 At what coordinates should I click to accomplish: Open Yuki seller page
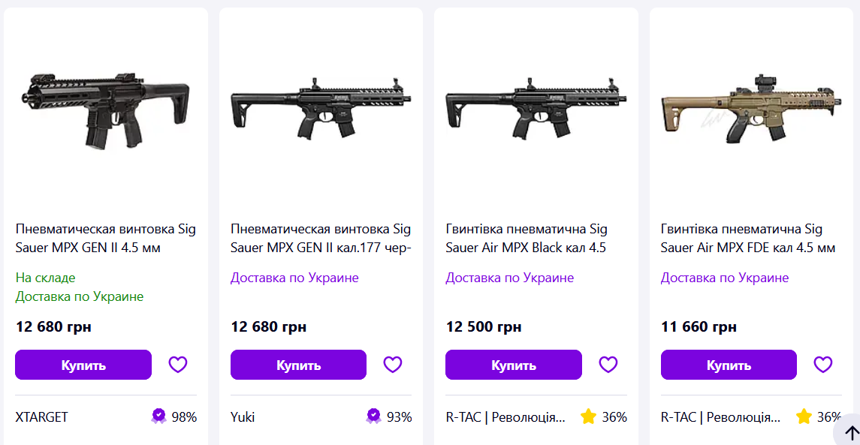click(243, 417)
